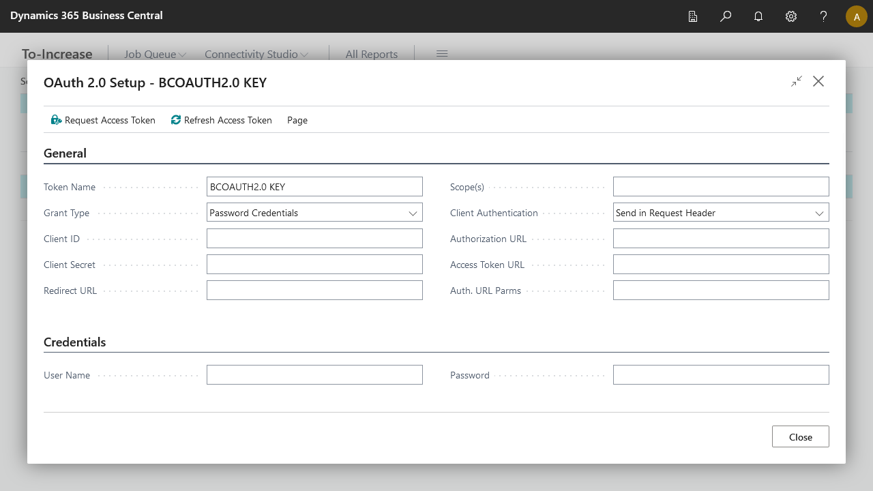Click the dialog title OAuth 2.0 Setup
Image resolution: width=873 pixels, height=491 pixels.
point(155,83)
